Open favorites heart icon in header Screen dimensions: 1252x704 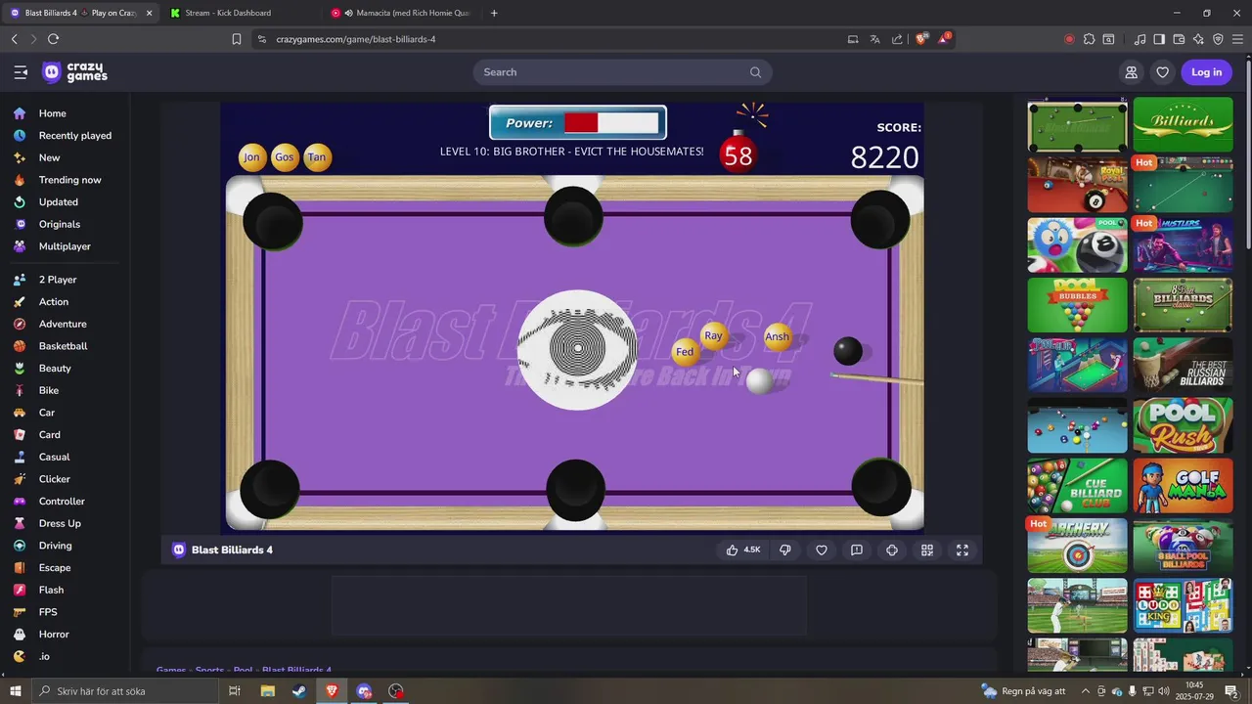point(1162,72)
